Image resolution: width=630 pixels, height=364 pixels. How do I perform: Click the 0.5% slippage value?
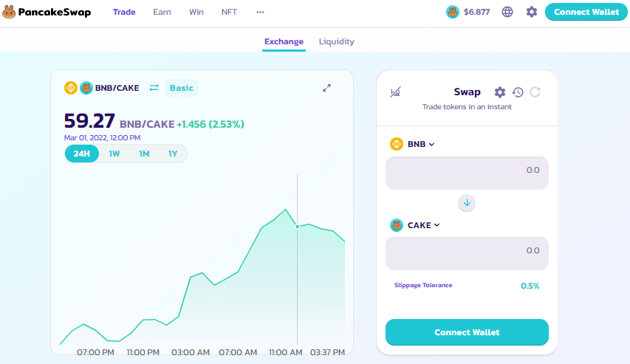pyautogui.click(x=530, y=286)
